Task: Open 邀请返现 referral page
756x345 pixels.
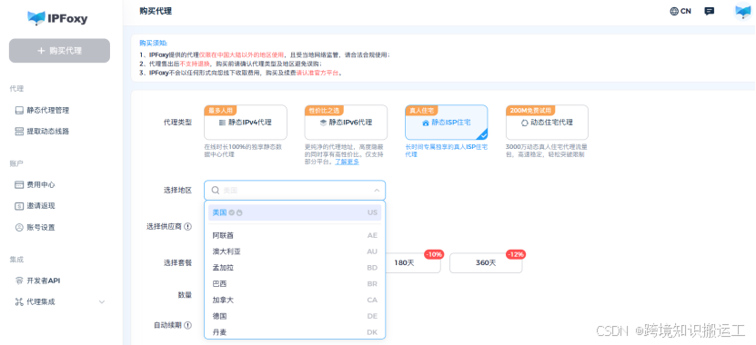Action: click(35, 205)
